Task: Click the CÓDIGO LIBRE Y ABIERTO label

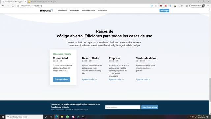Action: tap(62, 54)
